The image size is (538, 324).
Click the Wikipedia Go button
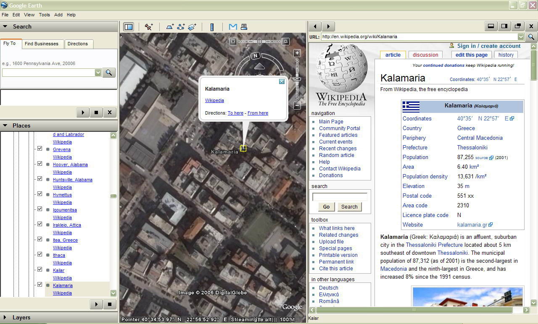click(x=326, y=207)
